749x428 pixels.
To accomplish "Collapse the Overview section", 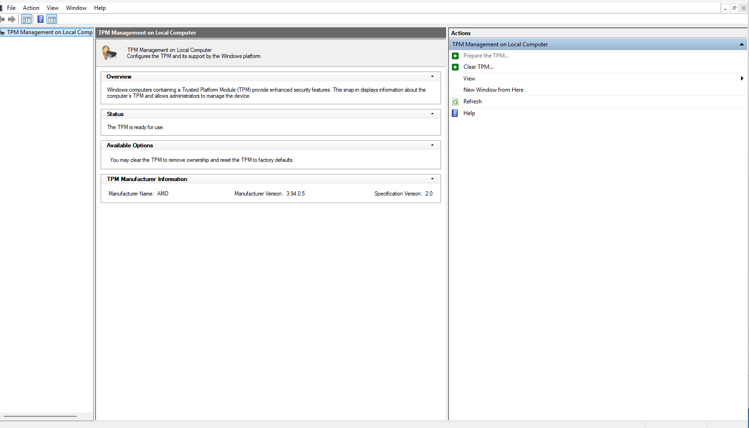I will [x=432, y=76].
